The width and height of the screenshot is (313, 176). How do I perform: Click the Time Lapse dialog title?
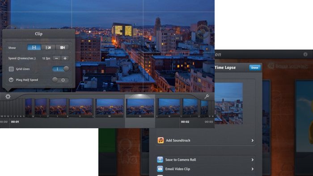pyautogui.click(x=225, y=67)
